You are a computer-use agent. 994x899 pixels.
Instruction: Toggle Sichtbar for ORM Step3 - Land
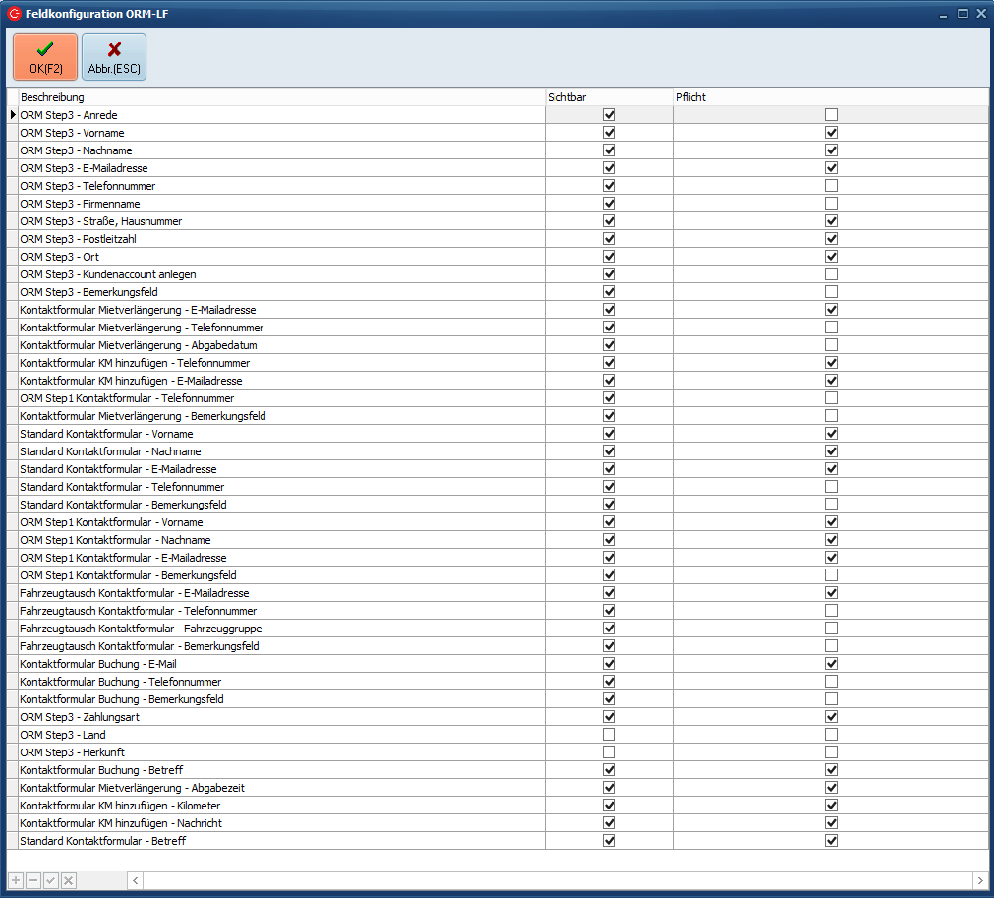pos(609,735)
